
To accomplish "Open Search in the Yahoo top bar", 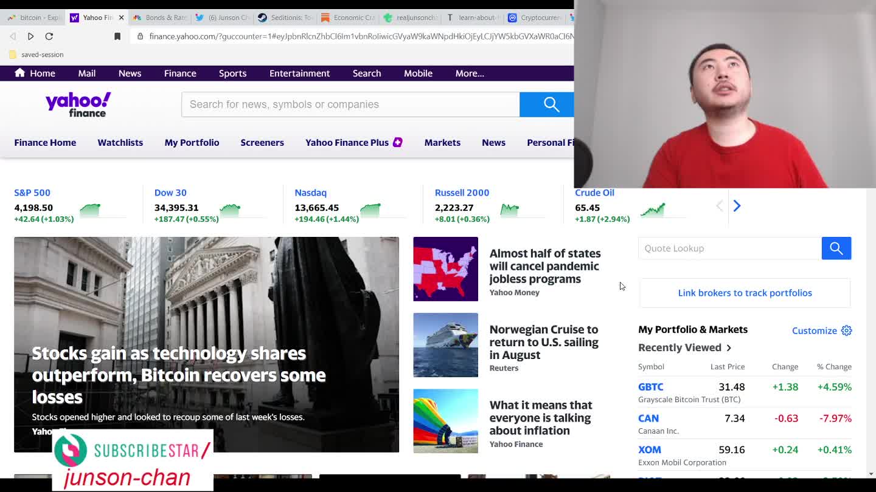I will click(367, 73).
